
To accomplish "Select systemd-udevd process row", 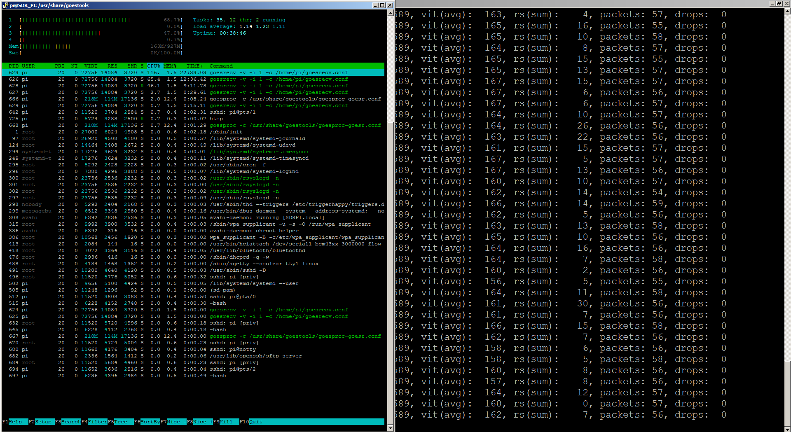I will (193, 145).
